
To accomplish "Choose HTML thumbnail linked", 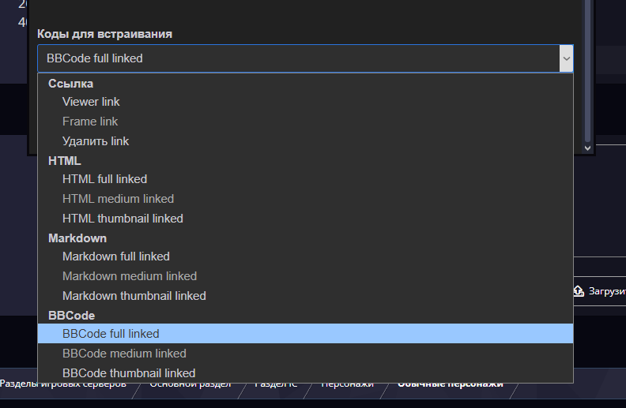I will [123, 219].
